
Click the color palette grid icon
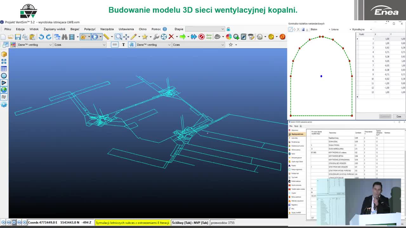[13, 45]
